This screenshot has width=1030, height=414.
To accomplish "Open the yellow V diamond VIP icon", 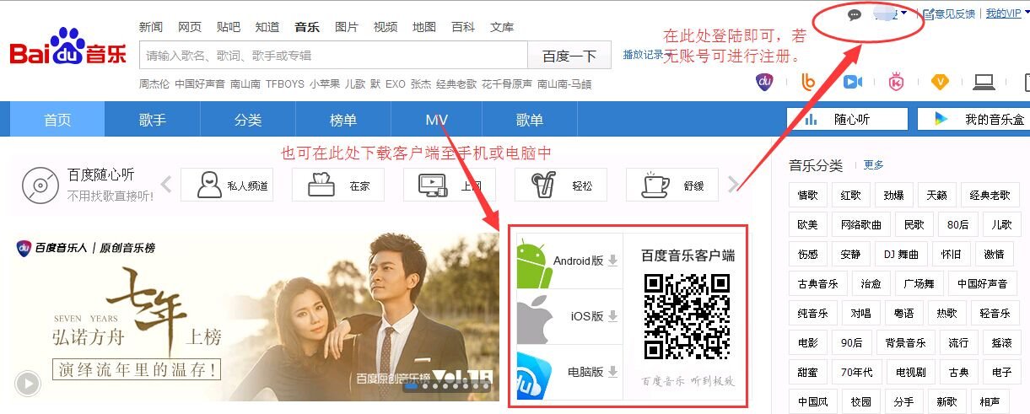I will pos(940,82).
